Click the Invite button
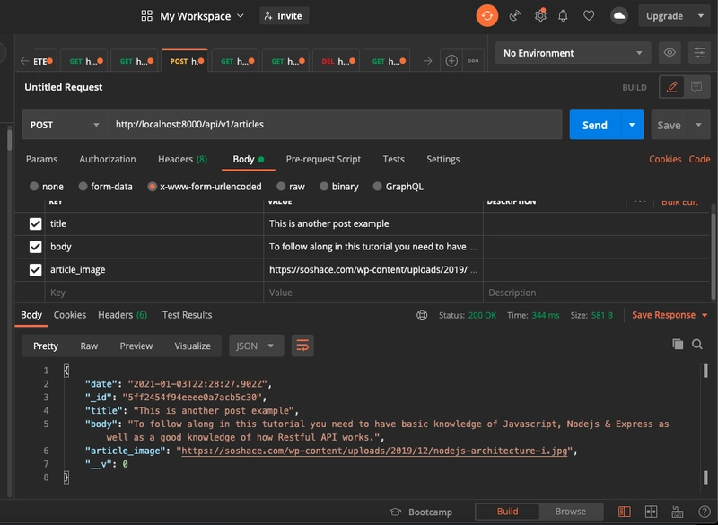Screen dimensions: 718x525 coord(284,16)
